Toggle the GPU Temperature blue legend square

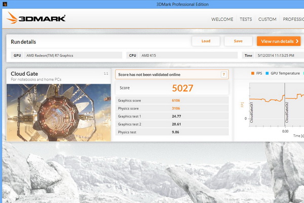pyautogui.click(x=267, y=73)
